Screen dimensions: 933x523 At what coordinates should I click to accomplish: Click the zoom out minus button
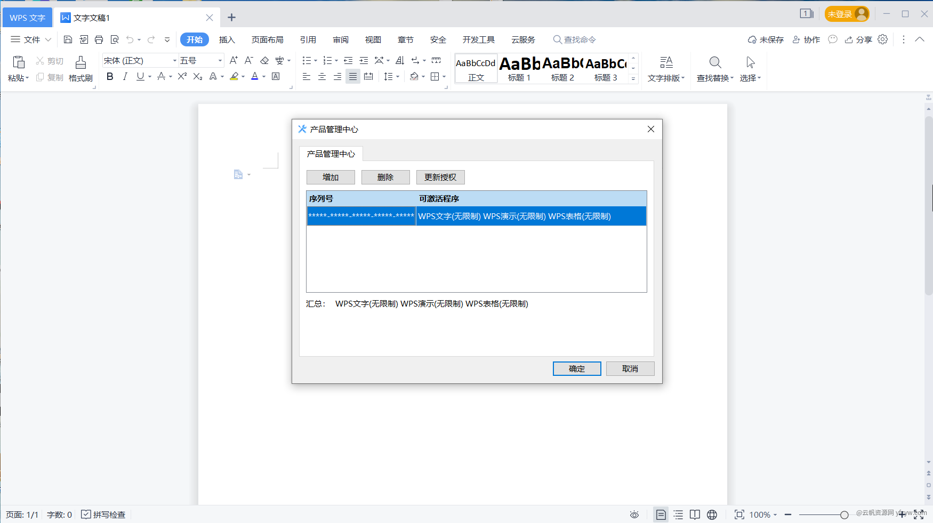pyautogui.click(x=788, y=514)
